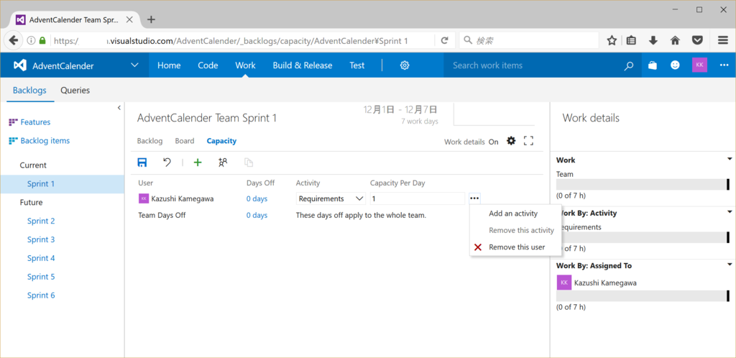Select the Capacity tab
This screenshot has width=736, height=358.
click(221, 141)
